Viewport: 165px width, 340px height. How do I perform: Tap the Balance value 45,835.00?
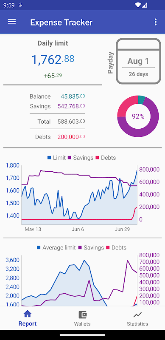point(73,96)
